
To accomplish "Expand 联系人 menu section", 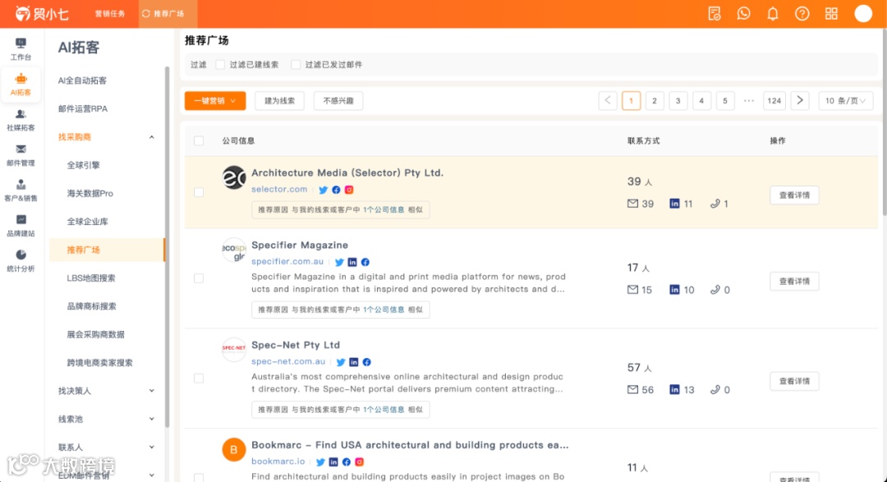I will tap(152, 447).
